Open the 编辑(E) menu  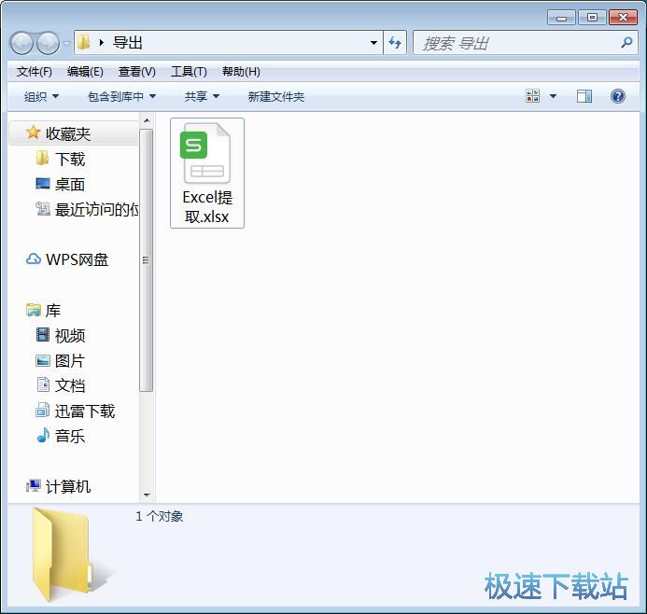[x=85, y=72]
